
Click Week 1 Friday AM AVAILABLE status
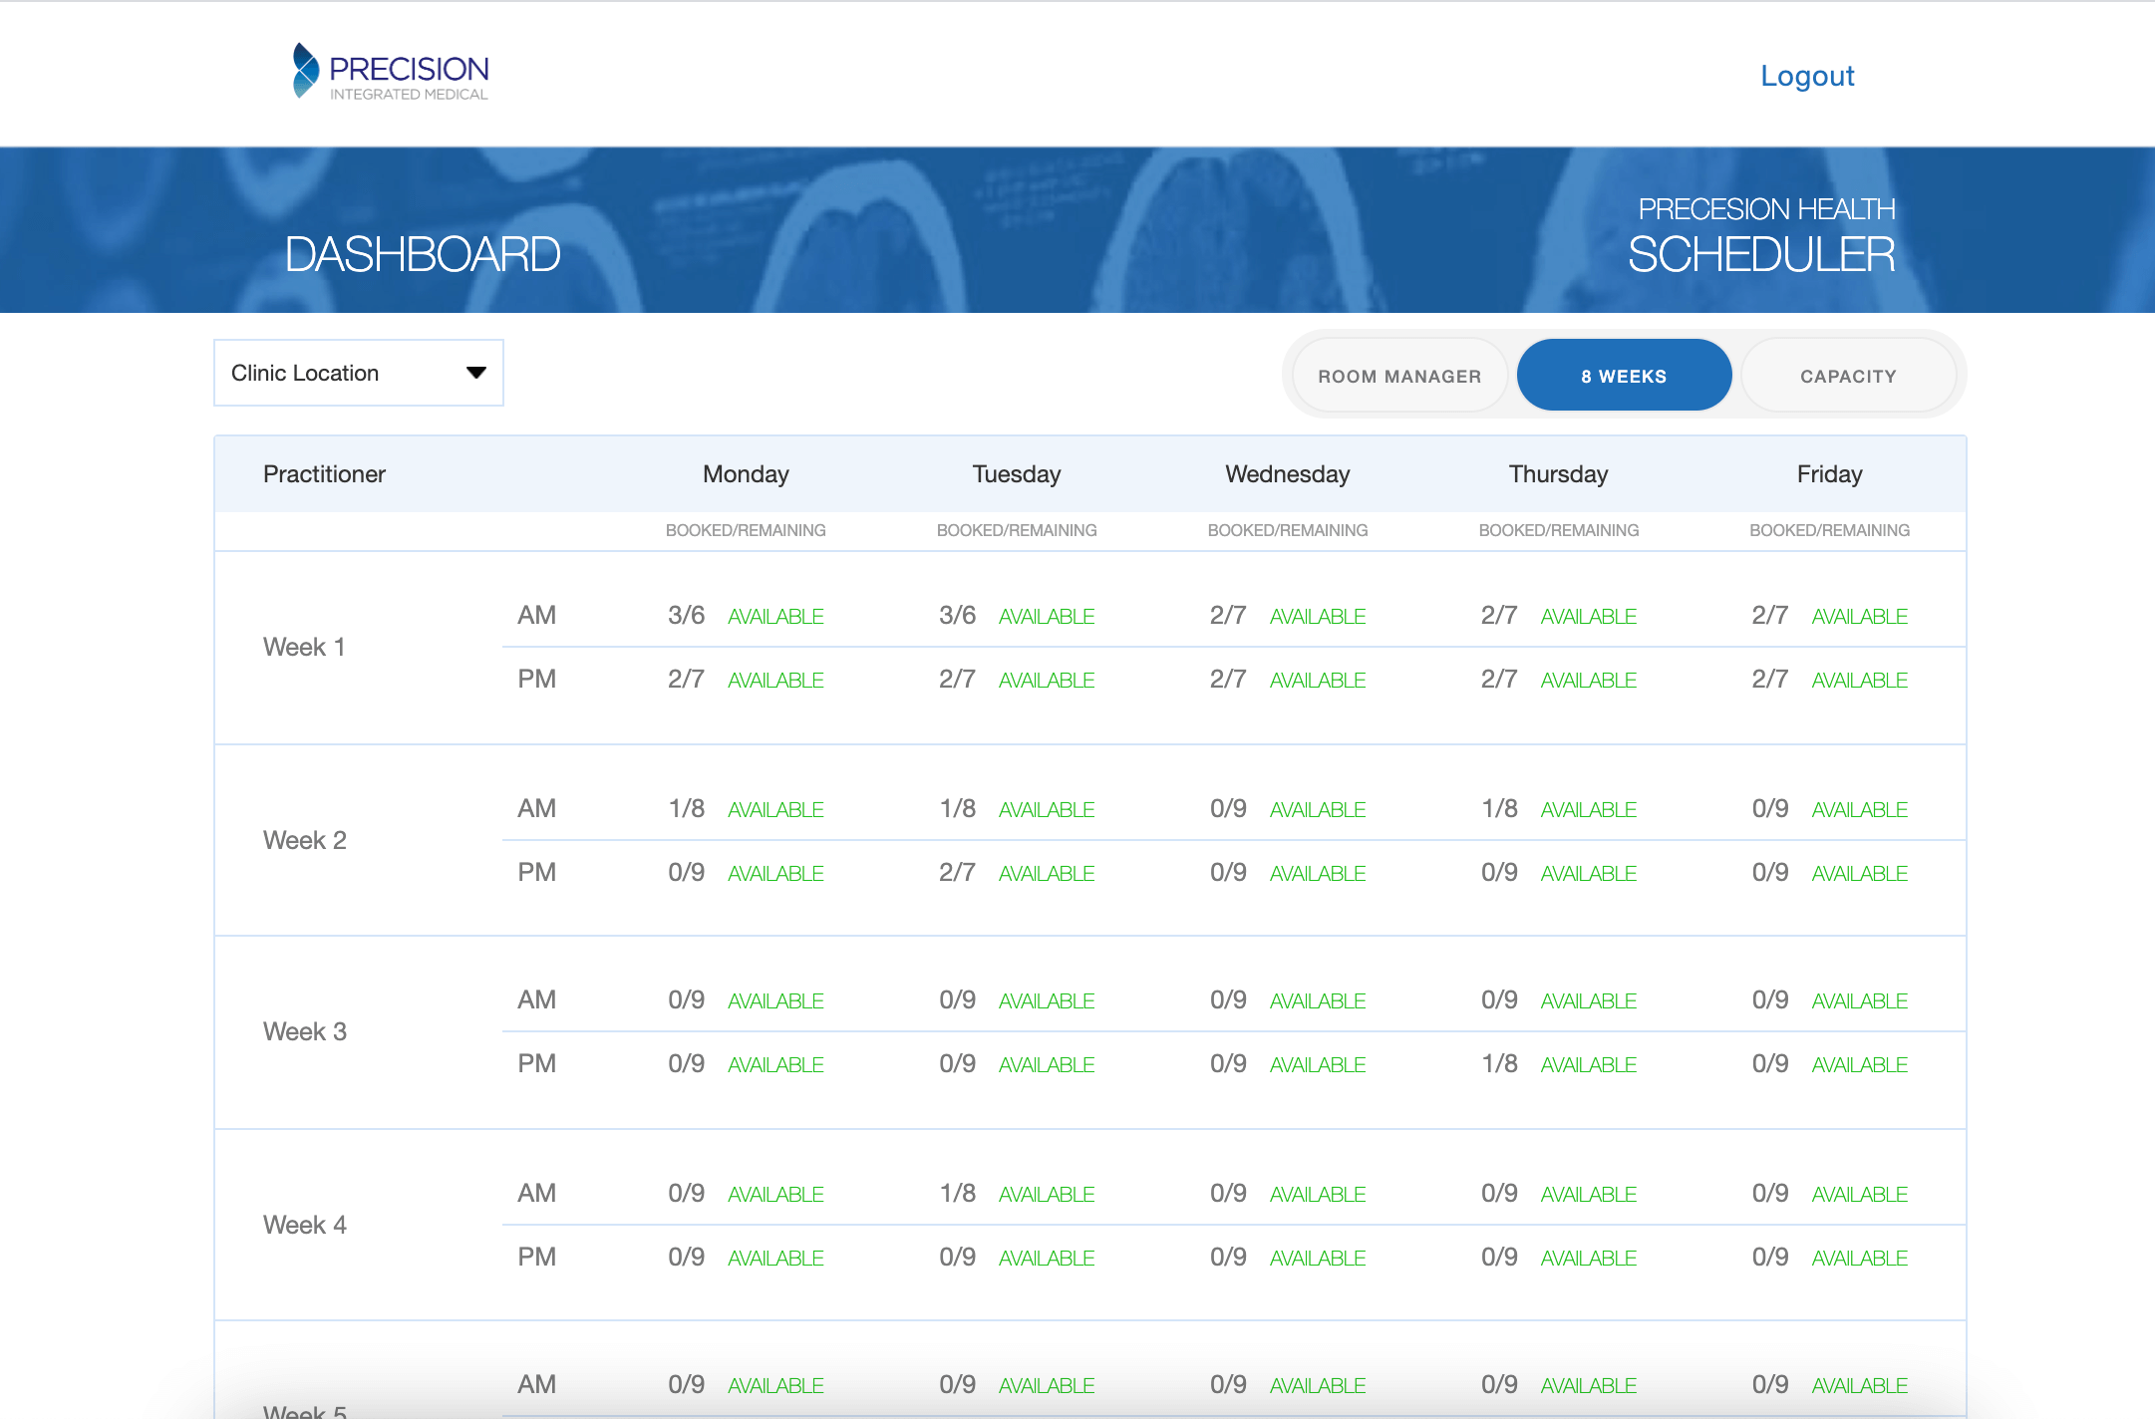(1860, 617)
